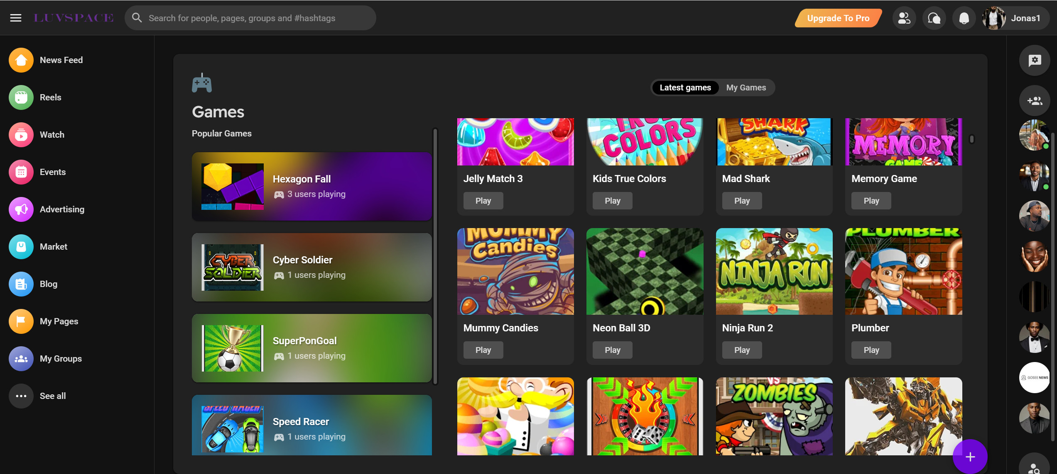Go to News Feed
This screenshot has width=1057, height=474.
(46, 60)
